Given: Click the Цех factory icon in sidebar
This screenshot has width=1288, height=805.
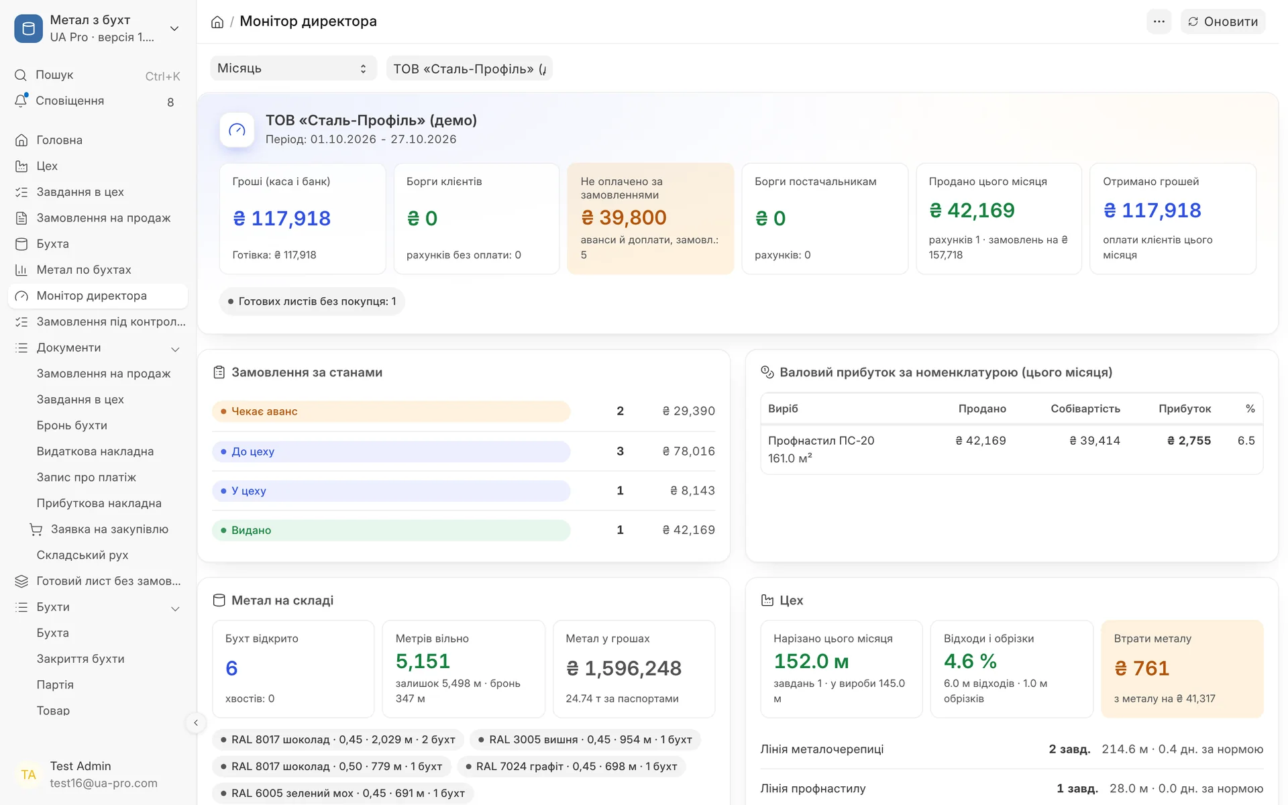Looking at the screenshot, I should [21, 166].
